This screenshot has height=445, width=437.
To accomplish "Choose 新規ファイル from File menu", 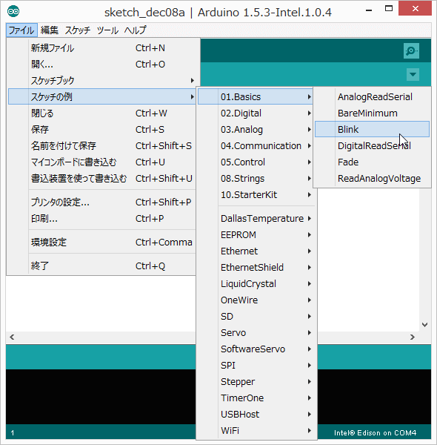I will click(102, 48).
